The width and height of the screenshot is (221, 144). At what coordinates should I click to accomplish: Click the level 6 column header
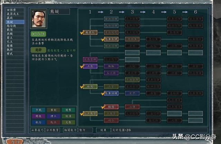point(195,12)
